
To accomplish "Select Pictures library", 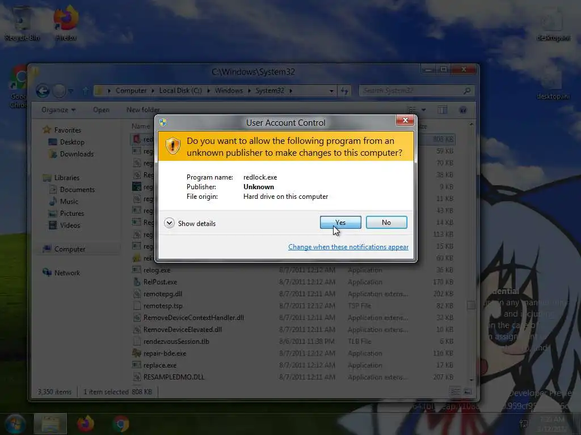I will pos(72,214).
